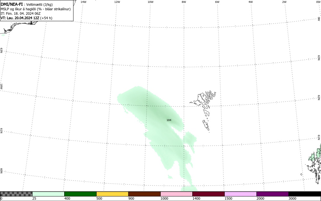Click the "1500" legend scale value
The width and height of the screenshot is (321, 201).
coord(228,198)
